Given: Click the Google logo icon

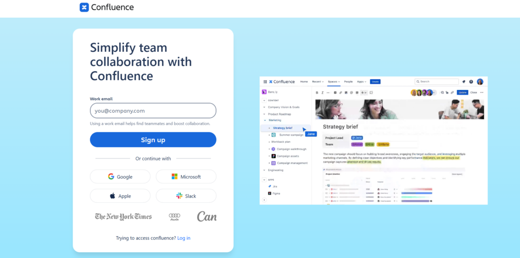Looking at the screenshot, I should tap(111, 176).
